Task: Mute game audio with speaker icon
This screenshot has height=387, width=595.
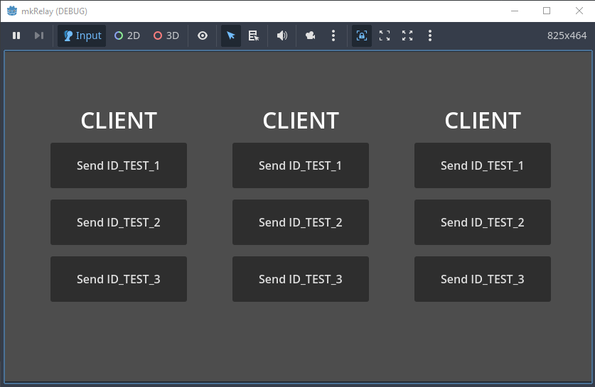Action: (x=282, y=36)
